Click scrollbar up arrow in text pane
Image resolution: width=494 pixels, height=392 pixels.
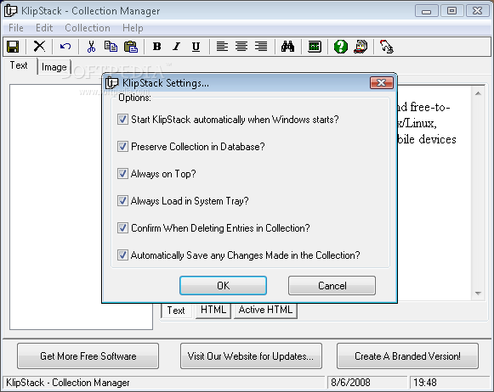[x=478, y=93]
